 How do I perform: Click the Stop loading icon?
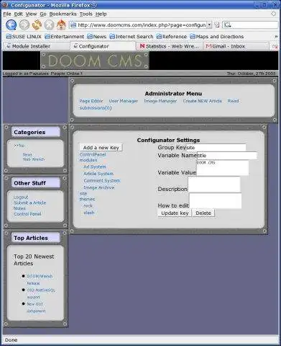(49, 25)
